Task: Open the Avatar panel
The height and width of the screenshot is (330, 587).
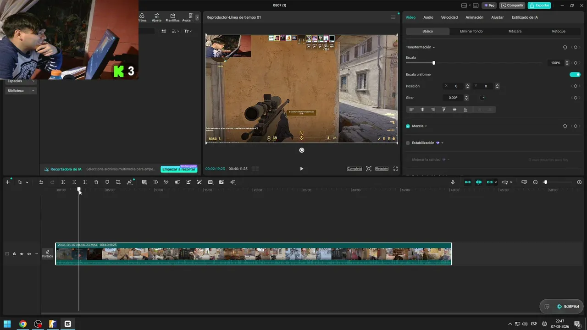Action: [187, 17]
